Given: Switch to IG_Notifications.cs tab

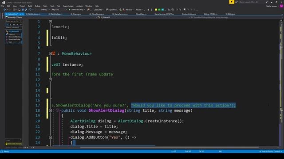Looking at the screenshot, I should 33,14.
